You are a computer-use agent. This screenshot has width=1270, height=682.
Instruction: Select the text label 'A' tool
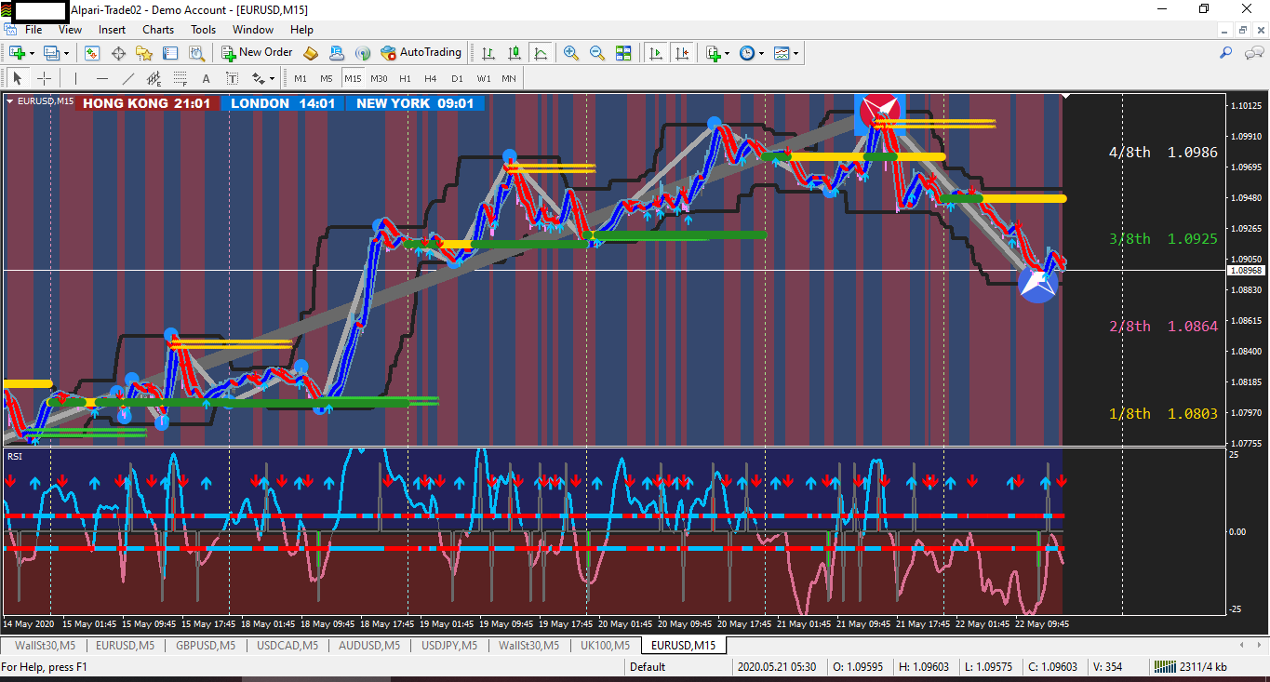tap(206, 78)
